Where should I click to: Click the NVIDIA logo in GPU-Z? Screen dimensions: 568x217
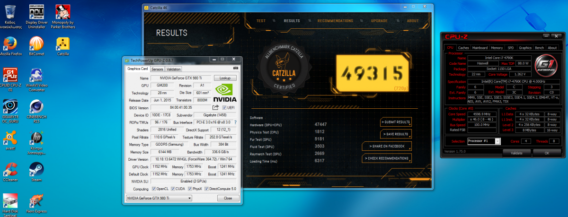point(225,93)
